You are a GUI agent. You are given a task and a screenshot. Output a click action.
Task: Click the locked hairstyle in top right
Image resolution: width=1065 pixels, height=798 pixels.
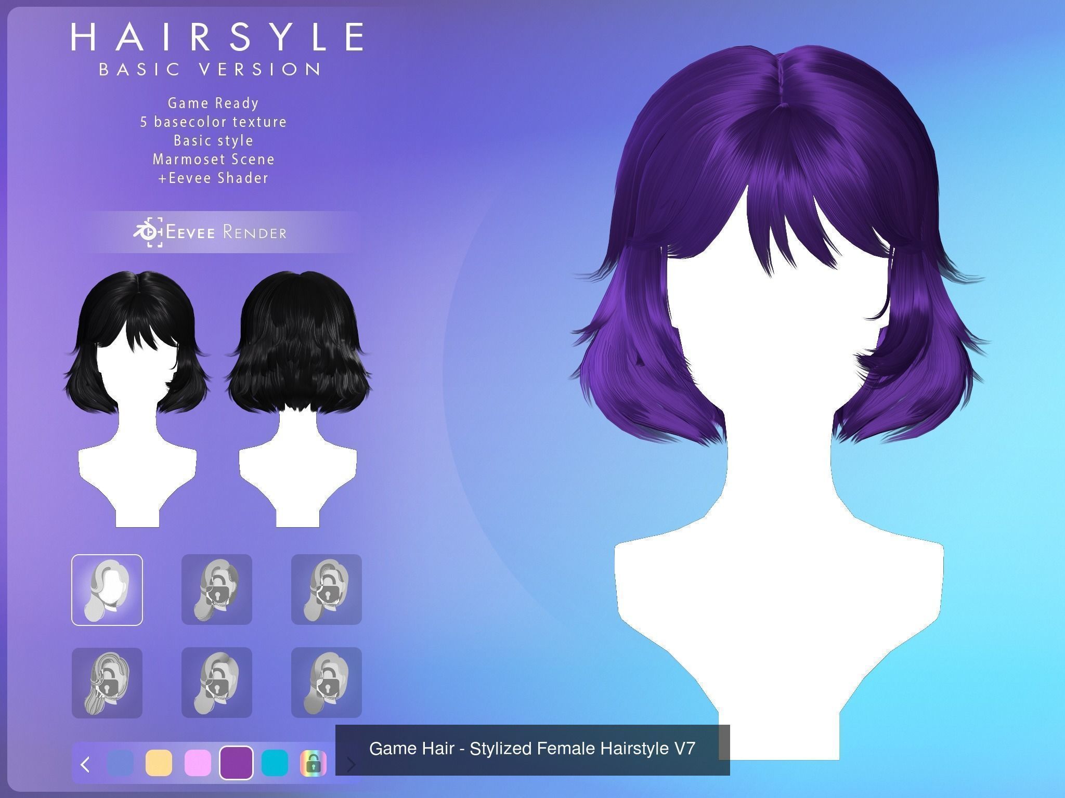(327, 590)
